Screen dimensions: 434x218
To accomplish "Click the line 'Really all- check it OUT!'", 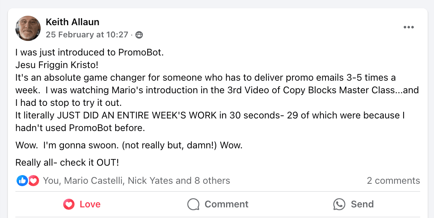I will [67, 162].
